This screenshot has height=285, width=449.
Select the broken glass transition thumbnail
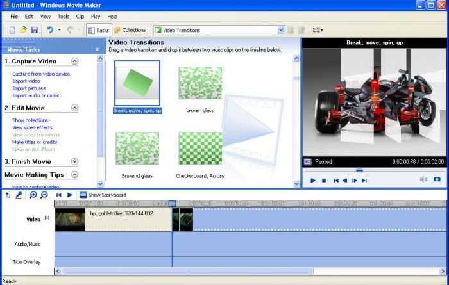(x=200, y=83)
